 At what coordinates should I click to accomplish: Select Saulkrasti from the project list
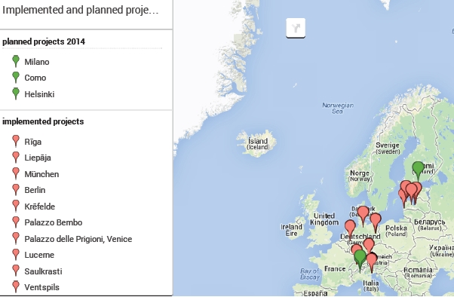click(43, 271)
